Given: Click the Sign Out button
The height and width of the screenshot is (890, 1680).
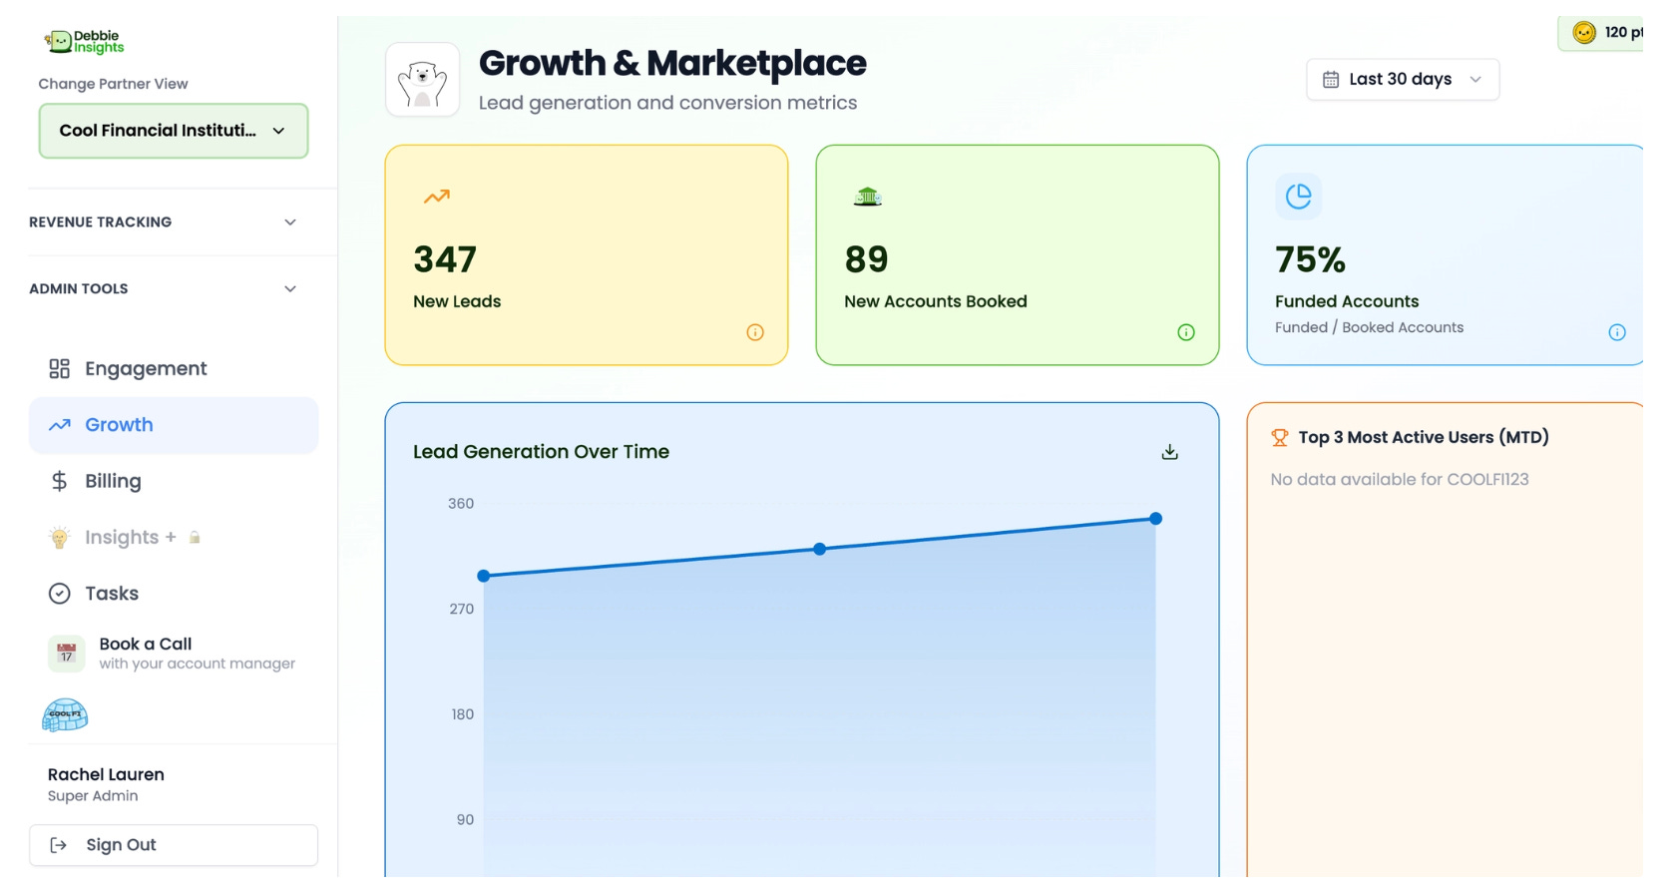Looking at the screenshot, I should (x=174, y=845).
